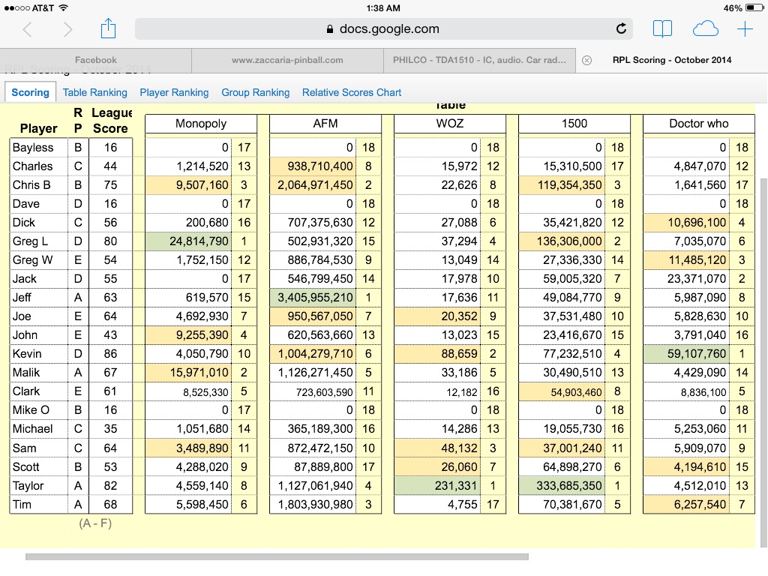Screen dimensions: 768x576
Task: Switch to the PHILCO TDA1510 tab
Action: [x=479, y=60]
